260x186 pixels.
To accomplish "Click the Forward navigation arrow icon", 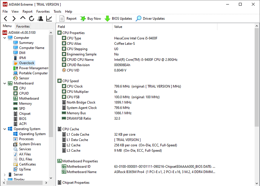I will coord(14,18).
